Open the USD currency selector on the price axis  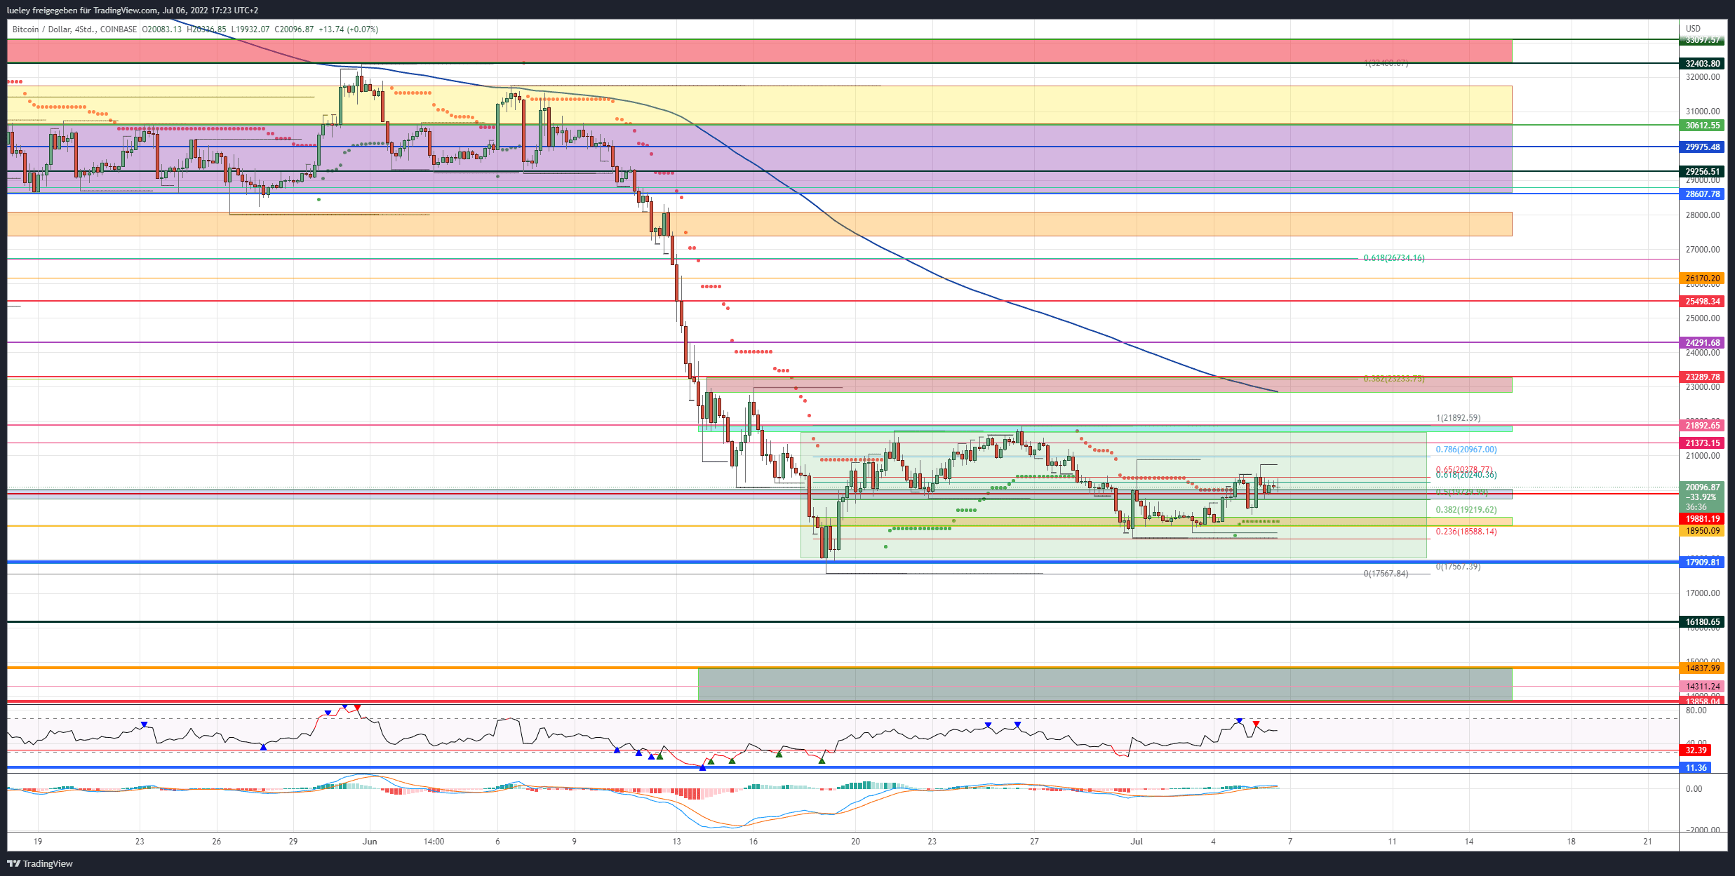coord(1693,29)
